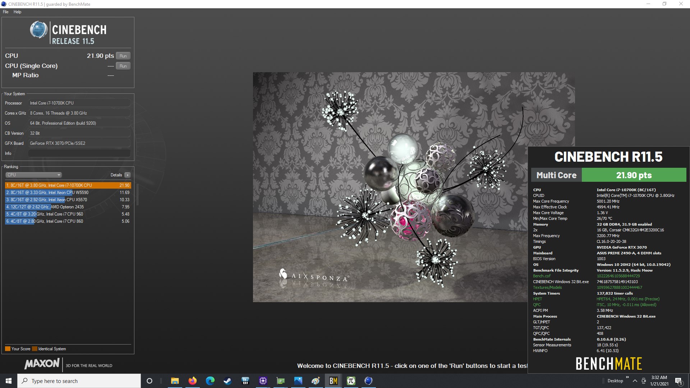Launch Microsoft Edge from taskbar
This screenshot has height=388, width=690.
tap(210, 381)
